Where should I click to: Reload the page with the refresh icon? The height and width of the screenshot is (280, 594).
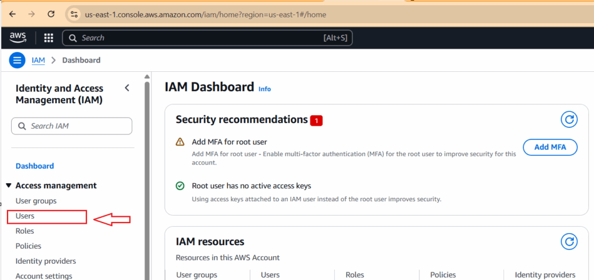(x=51, y=14)
